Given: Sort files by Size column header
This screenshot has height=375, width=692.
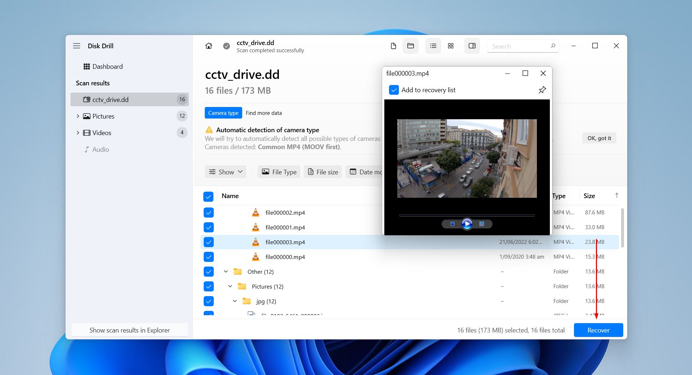Looking at the screenshot, I should pos(589,196).
